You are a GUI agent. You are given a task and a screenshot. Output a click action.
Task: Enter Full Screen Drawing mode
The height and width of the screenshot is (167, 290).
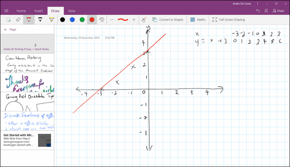coord(228,20)
